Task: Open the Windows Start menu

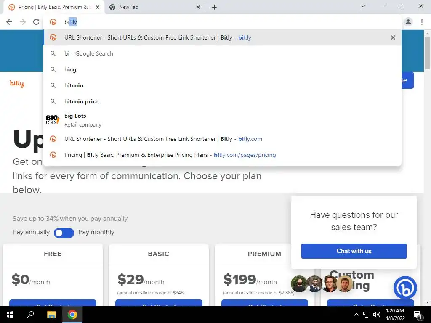Action: click(10, 315)
